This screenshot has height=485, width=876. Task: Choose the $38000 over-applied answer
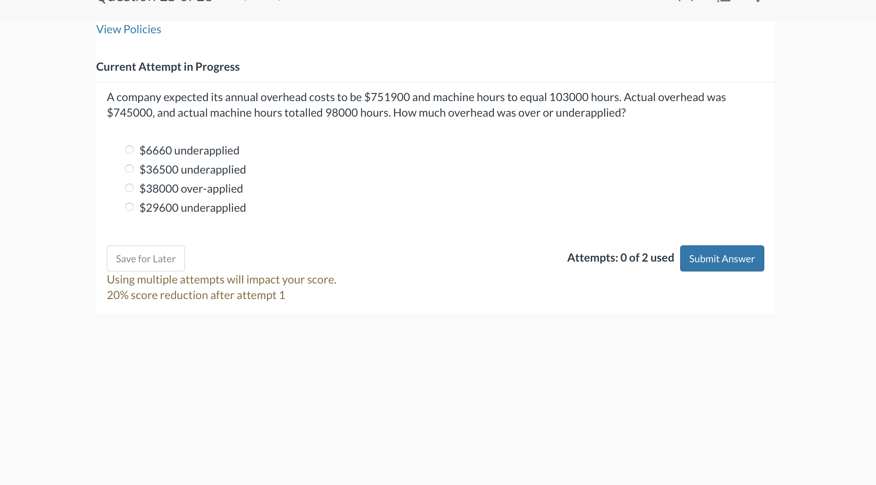click(x=129, y=188)
